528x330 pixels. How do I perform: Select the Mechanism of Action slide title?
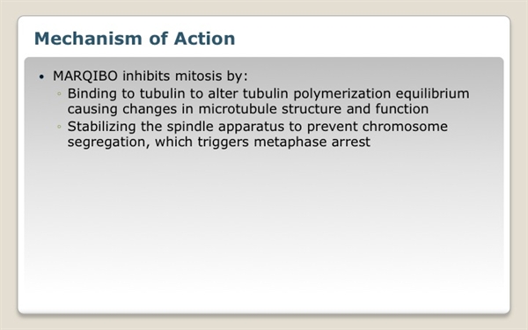(135, 39)
